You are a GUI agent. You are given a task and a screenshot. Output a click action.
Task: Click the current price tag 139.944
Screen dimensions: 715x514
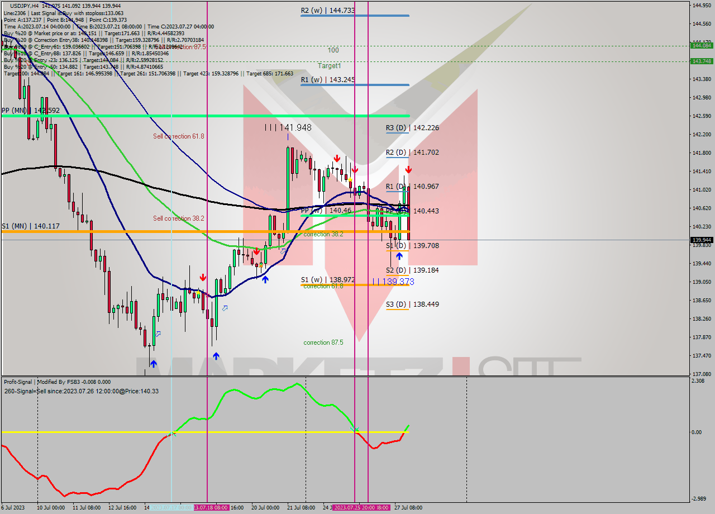coord(702,240)
